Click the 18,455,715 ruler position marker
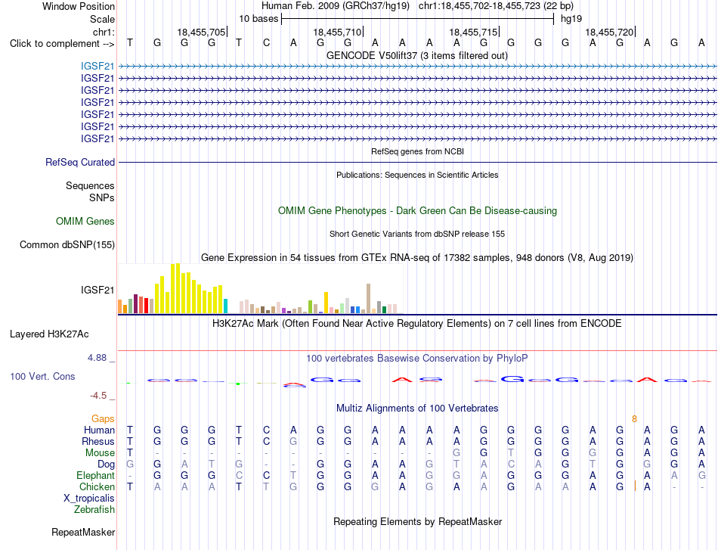The image size is (718, 550). [473, 32]
